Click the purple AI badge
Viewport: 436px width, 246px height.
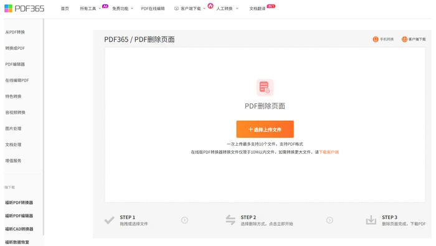pyautogui.click(x=105, y=6)
